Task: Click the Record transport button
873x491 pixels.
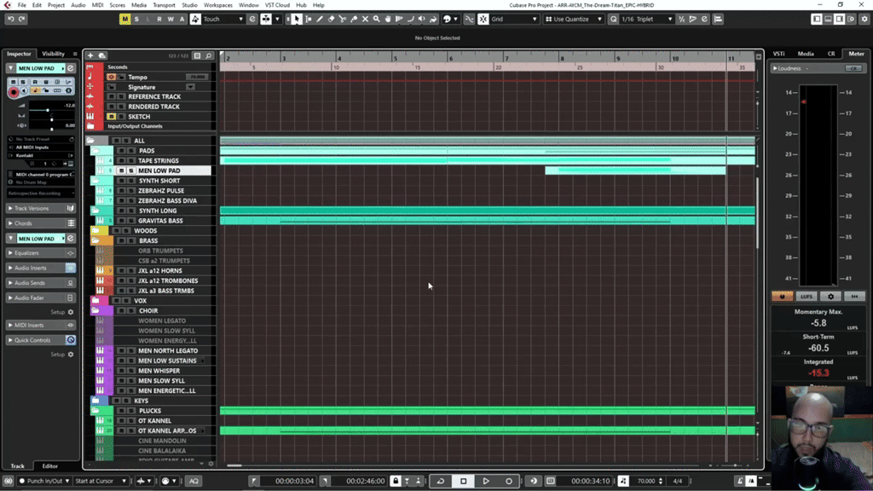Action: coord(509,481)
